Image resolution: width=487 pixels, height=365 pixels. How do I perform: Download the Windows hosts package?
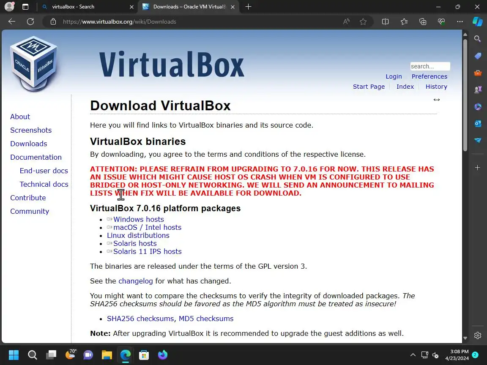139,219
